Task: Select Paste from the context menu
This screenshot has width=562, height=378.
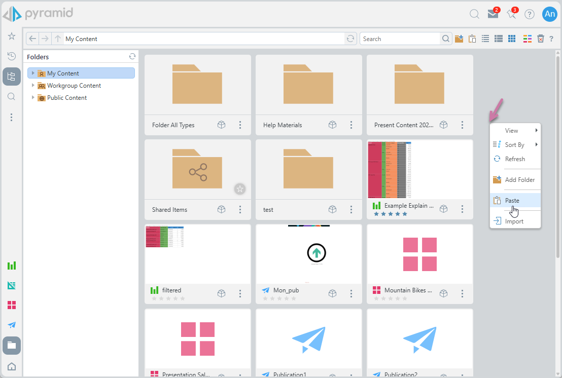Action: point(512,201)
